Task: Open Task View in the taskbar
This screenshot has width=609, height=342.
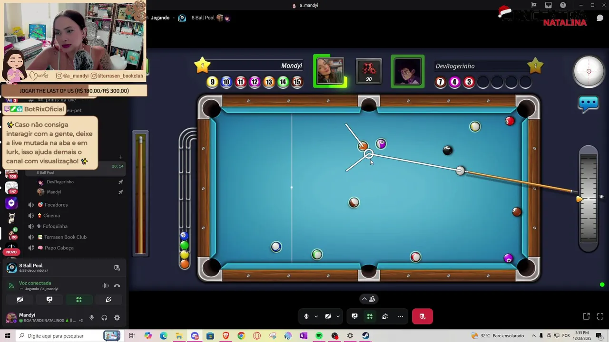Action: click(132, 336)
